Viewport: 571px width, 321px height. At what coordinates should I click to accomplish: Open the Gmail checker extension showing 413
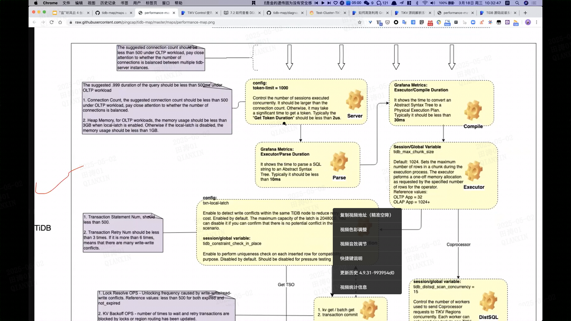[430, 23]
